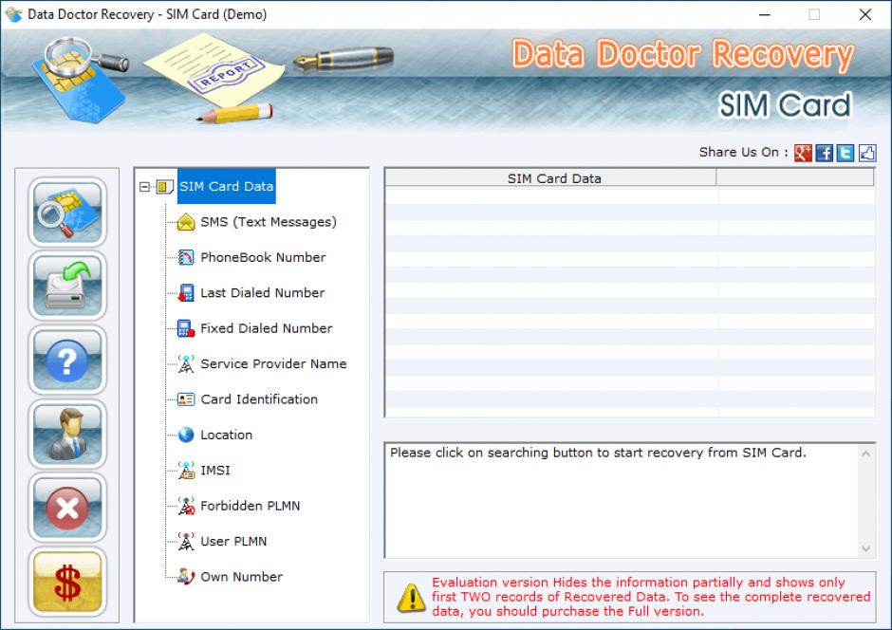Click the User PLMN tower icon
Viewport: 892px width, 630px height.
point(186,542)
